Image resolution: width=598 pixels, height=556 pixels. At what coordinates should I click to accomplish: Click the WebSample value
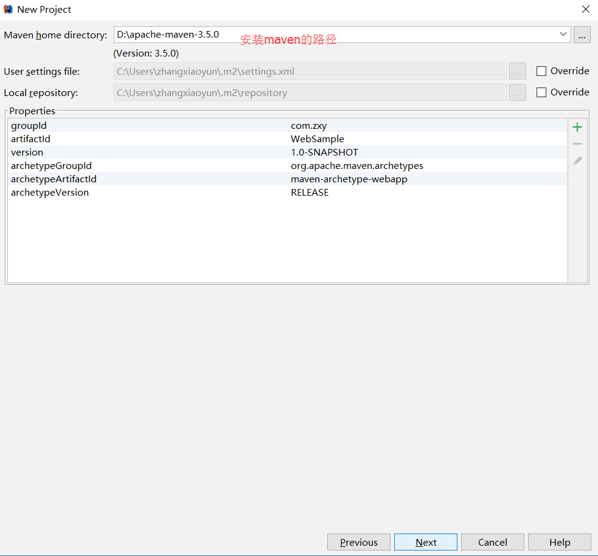pyautogui.click(x=318, y=139)
